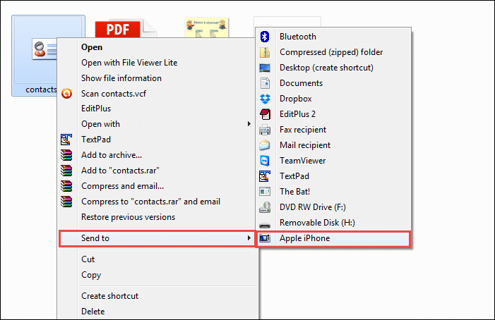Choose TeamViewer label in submenu
Viewport: 495px width, 320px height.
tap(303, 161)
